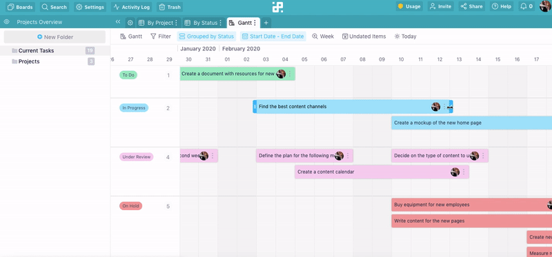Click the app logo in the header

click(278, 7)
